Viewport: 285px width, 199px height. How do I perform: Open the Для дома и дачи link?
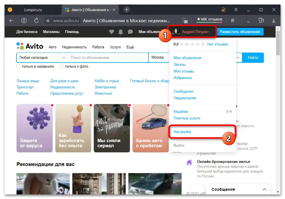point(64,81)
